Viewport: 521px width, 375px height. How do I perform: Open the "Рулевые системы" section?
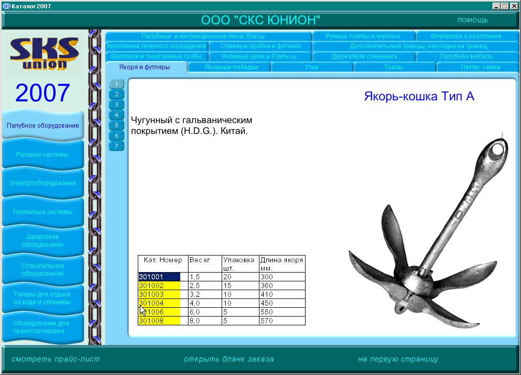[44, 154]
